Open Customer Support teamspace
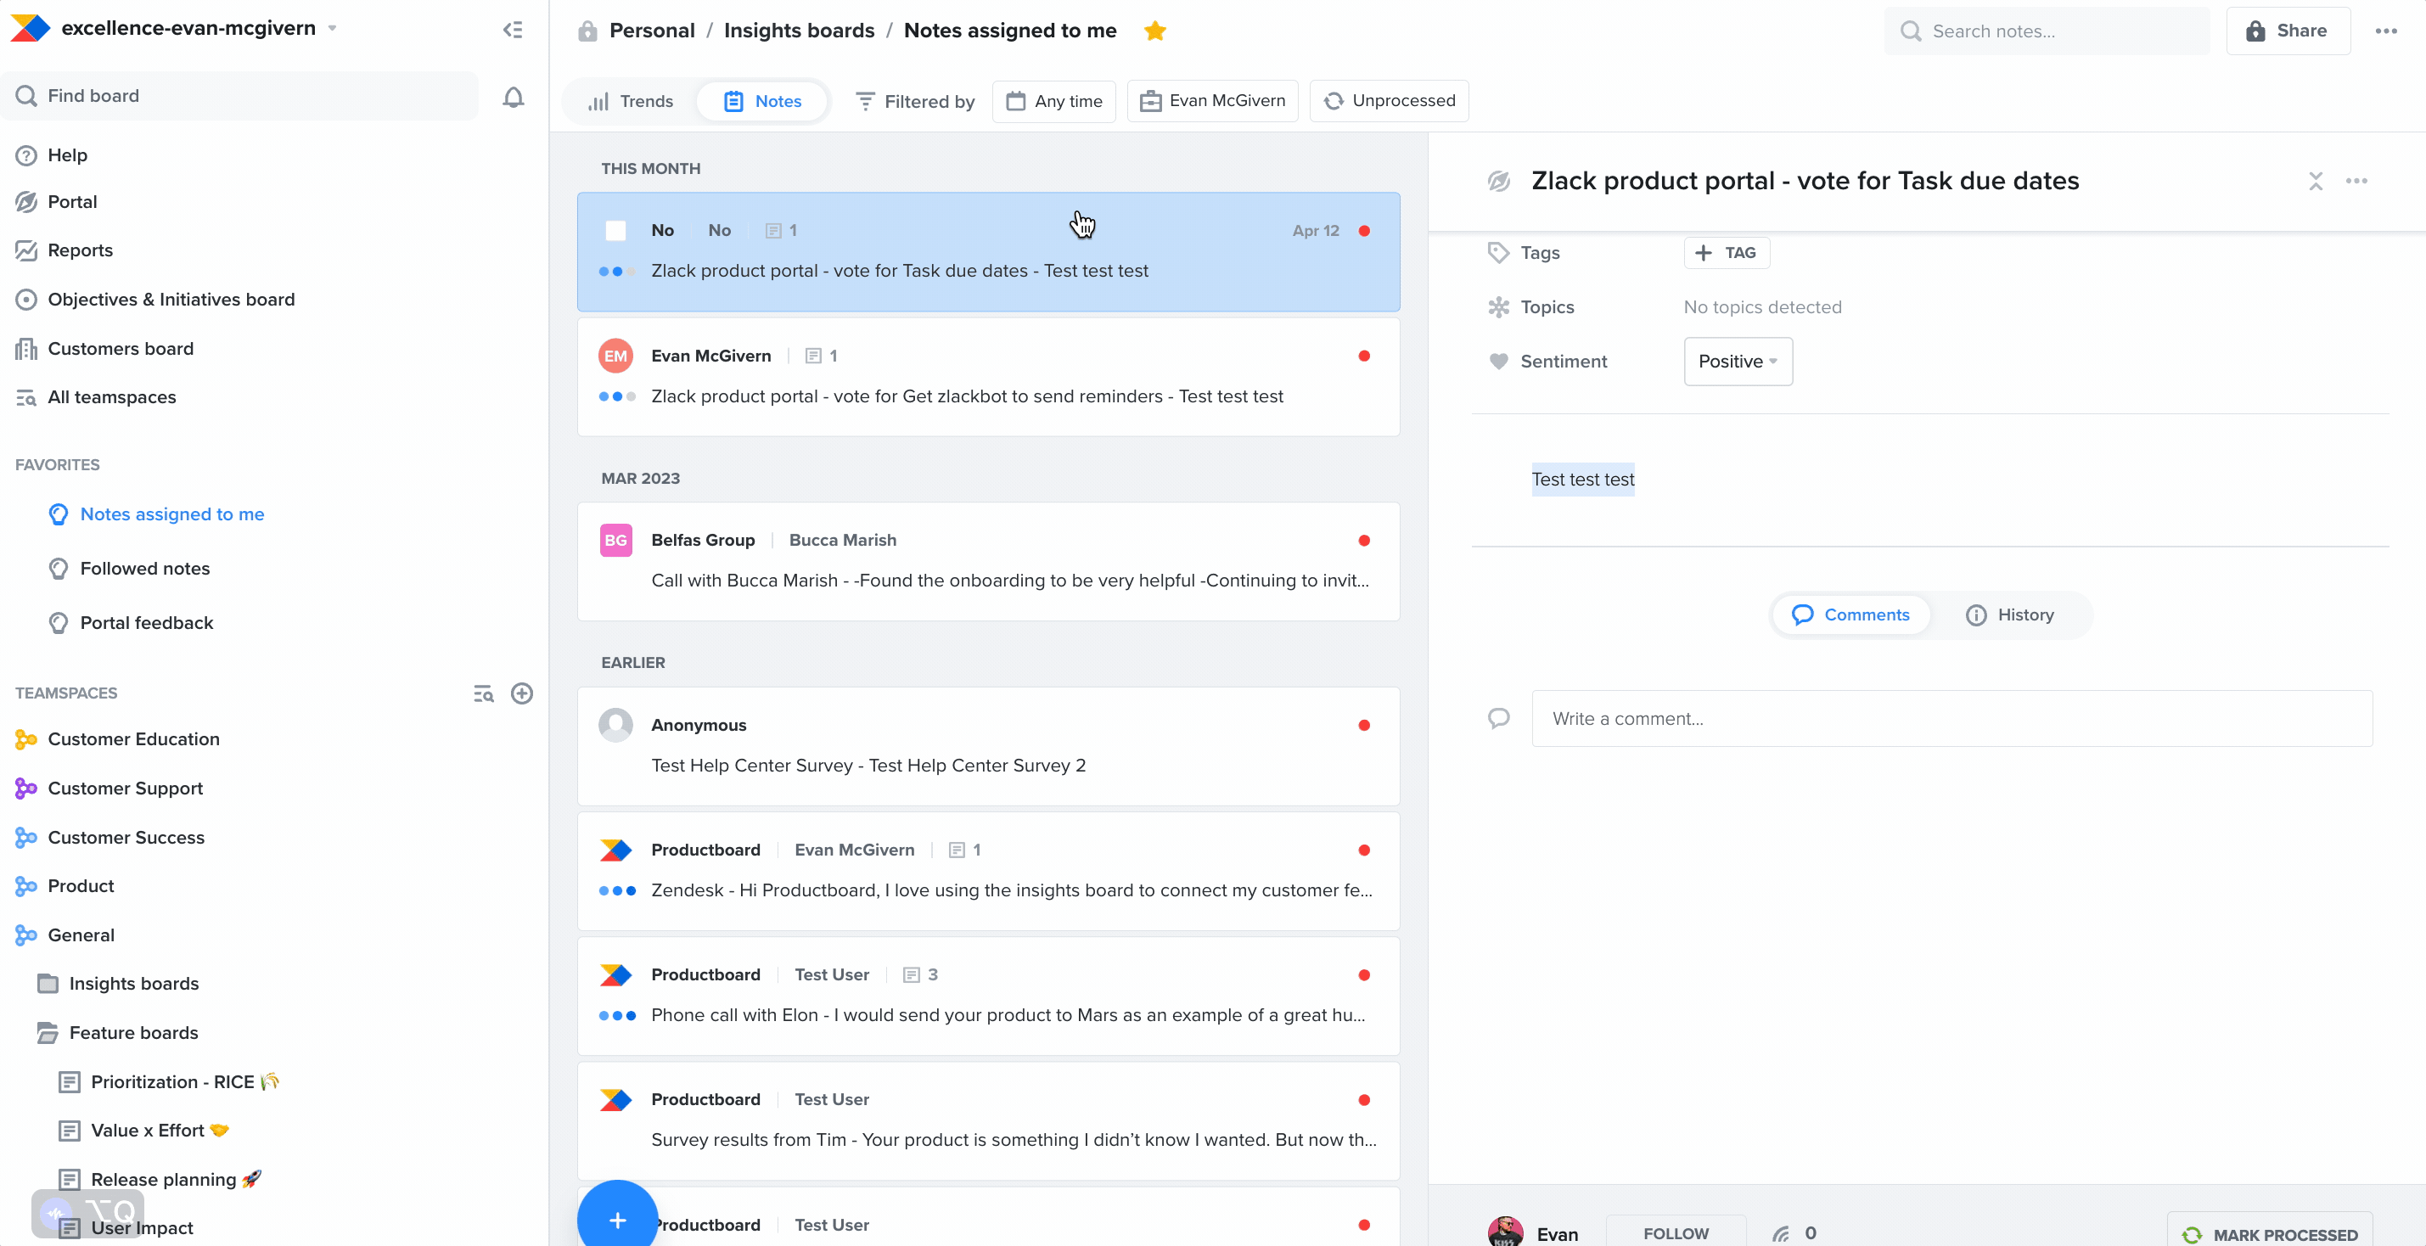Viewport: 2426px width, 1246px height. click(x=110, y=789)
